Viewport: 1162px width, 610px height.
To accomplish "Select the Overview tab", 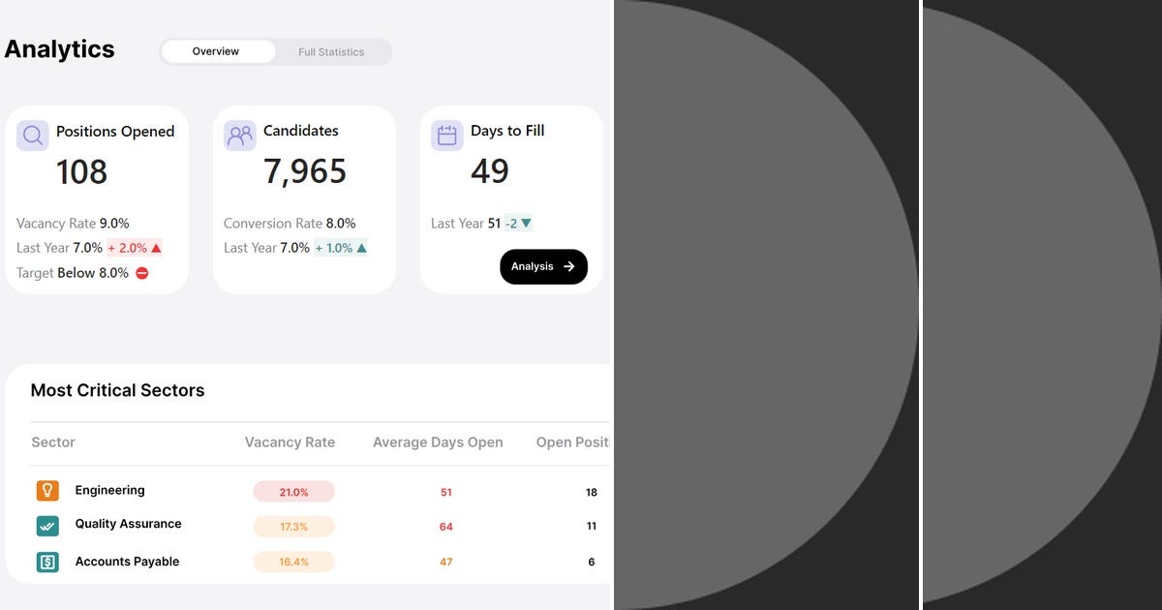I will [215, 51].
